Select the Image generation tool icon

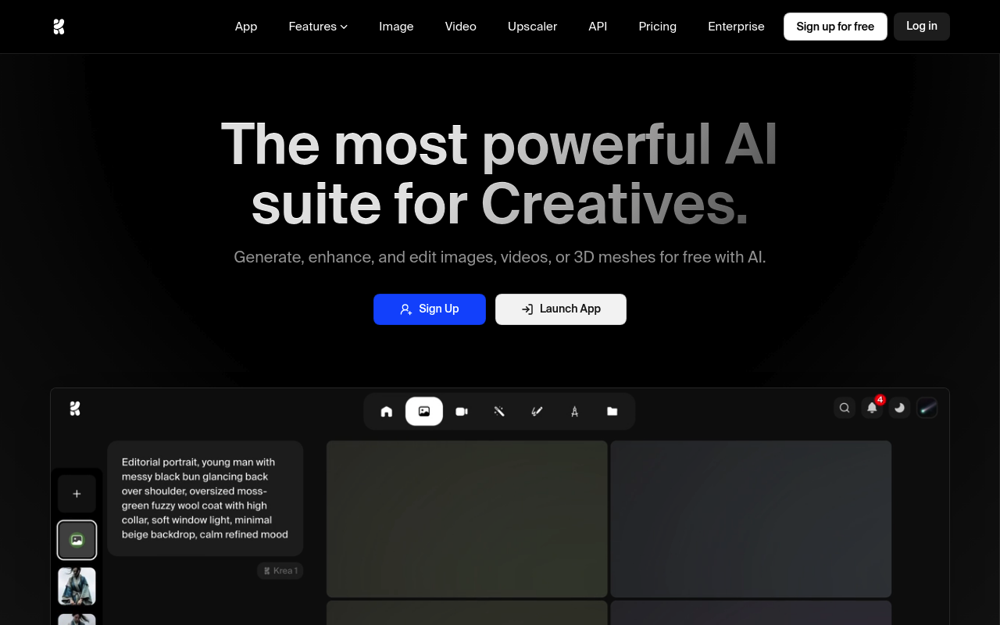tap(424, 412)
